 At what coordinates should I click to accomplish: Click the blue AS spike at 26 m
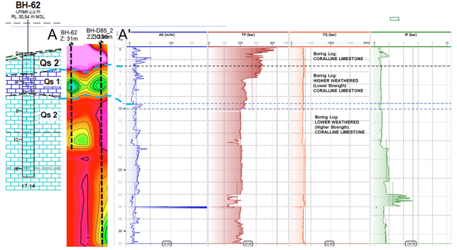point(171,207)
